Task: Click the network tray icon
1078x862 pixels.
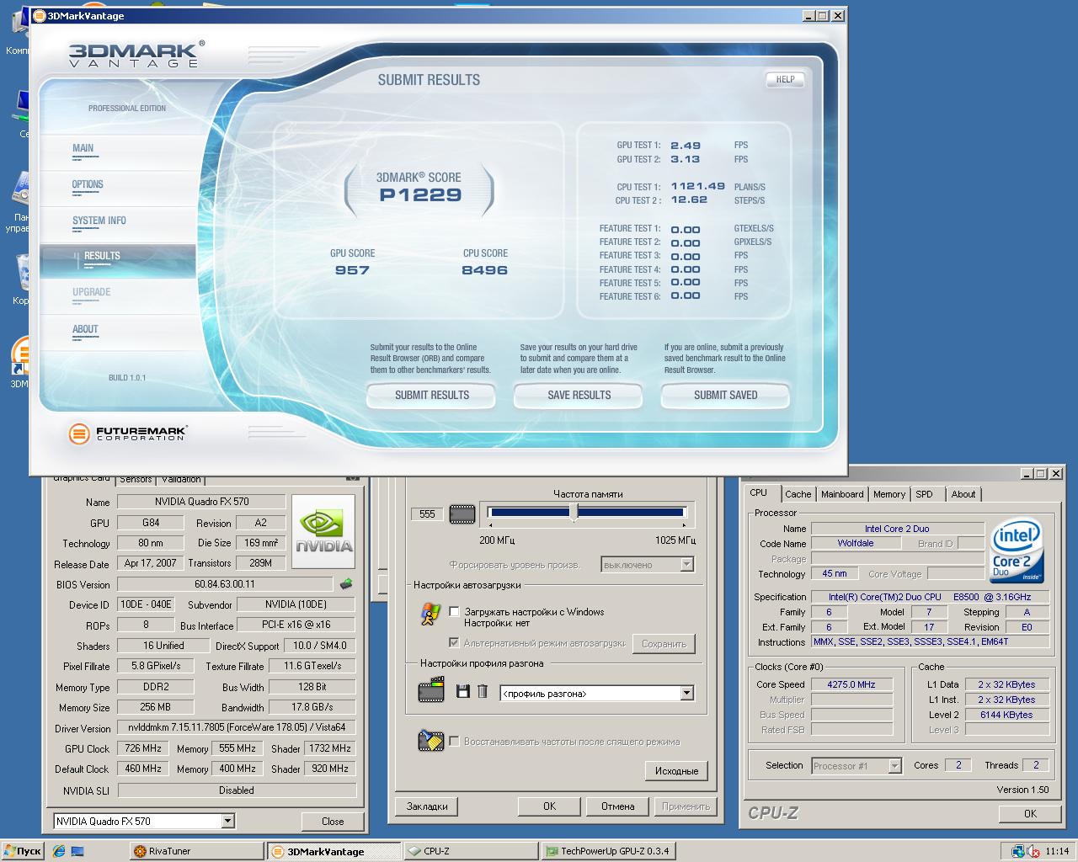Action: (x=1018, y=851)
